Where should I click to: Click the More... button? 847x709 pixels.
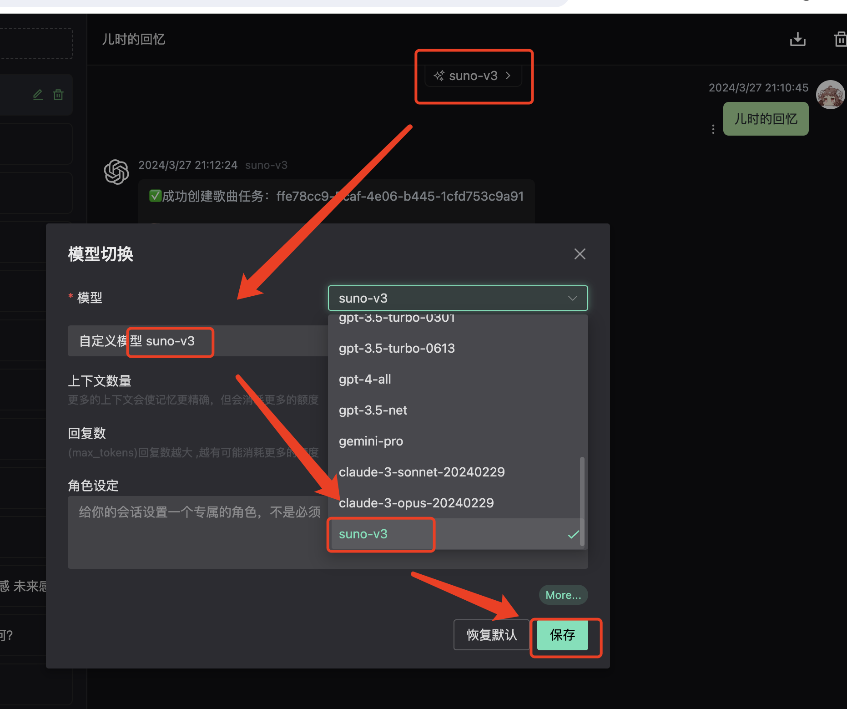point(563,595)
